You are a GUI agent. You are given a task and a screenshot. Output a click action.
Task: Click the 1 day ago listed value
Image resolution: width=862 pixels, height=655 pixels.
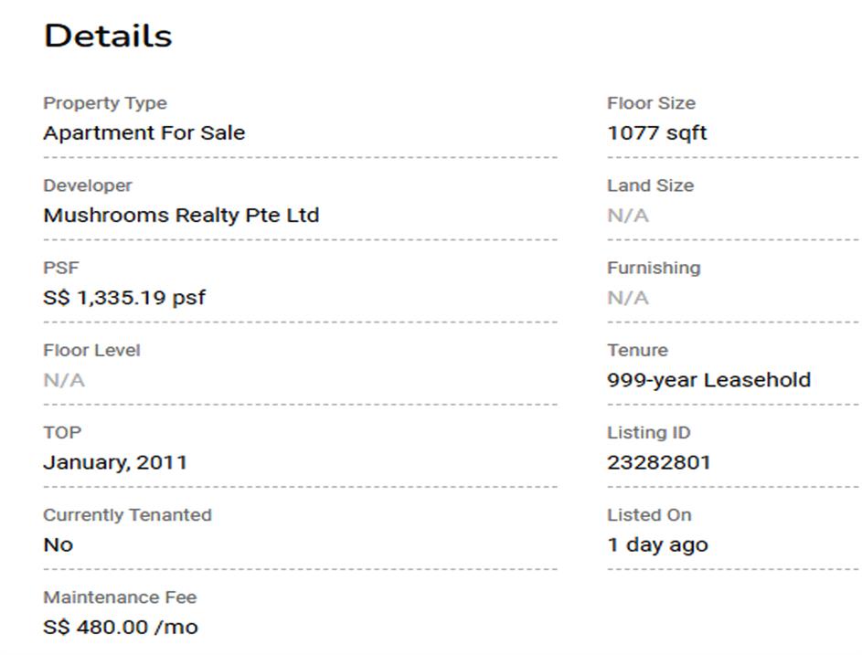click(x=657, y=545)
